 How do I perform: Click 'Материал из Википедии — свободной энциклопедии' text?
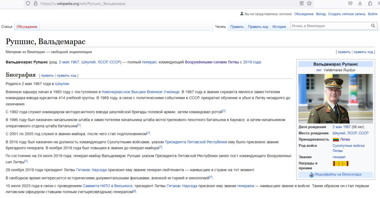pos(49,52)
